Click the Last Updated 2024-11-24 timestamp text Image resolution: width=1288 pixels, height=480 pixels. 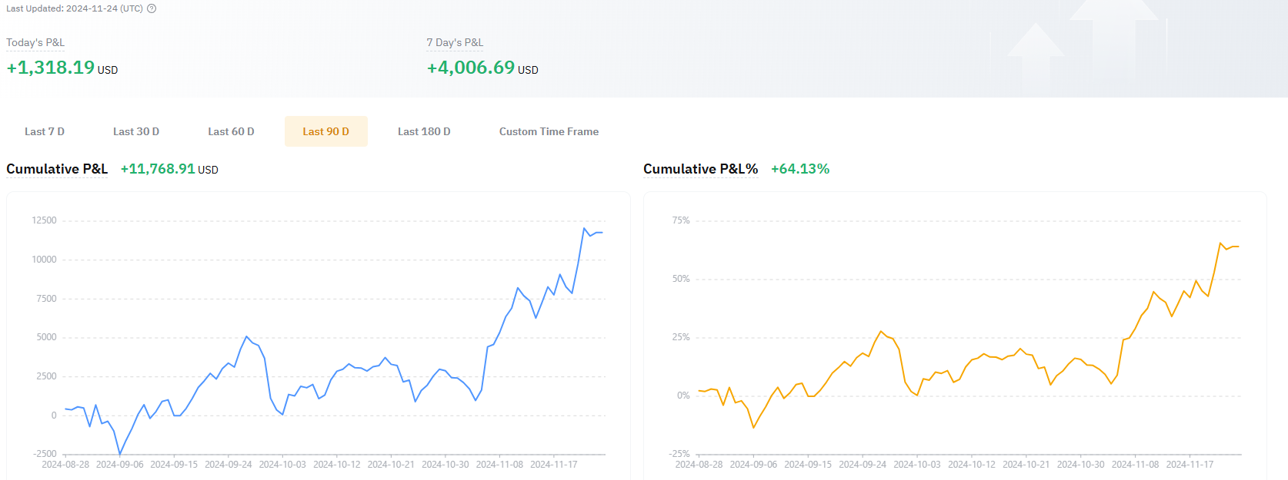75,8
